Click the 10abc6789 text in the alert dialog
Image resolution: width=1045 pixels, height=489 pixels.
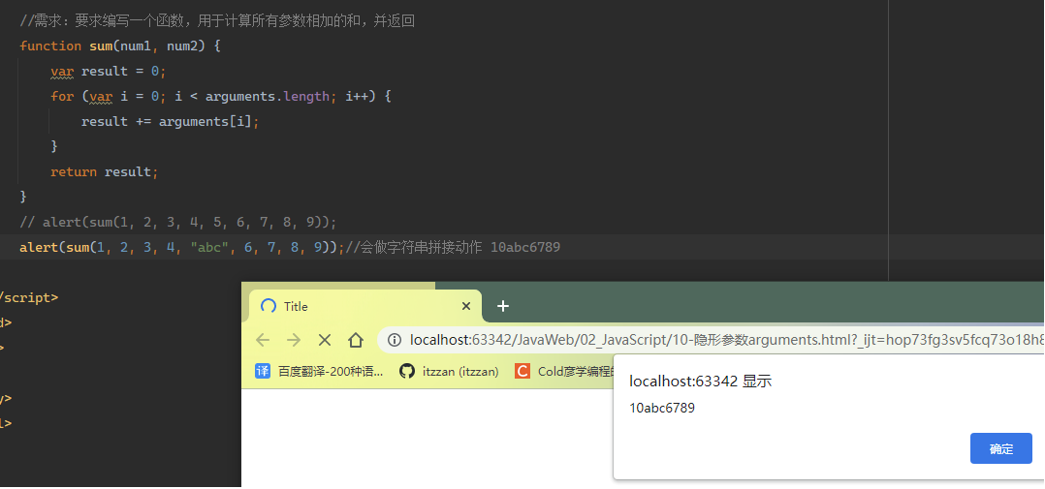[662, 408]
